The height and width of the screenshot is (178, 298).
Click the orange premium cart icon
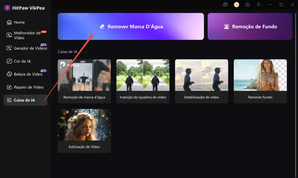237,5
